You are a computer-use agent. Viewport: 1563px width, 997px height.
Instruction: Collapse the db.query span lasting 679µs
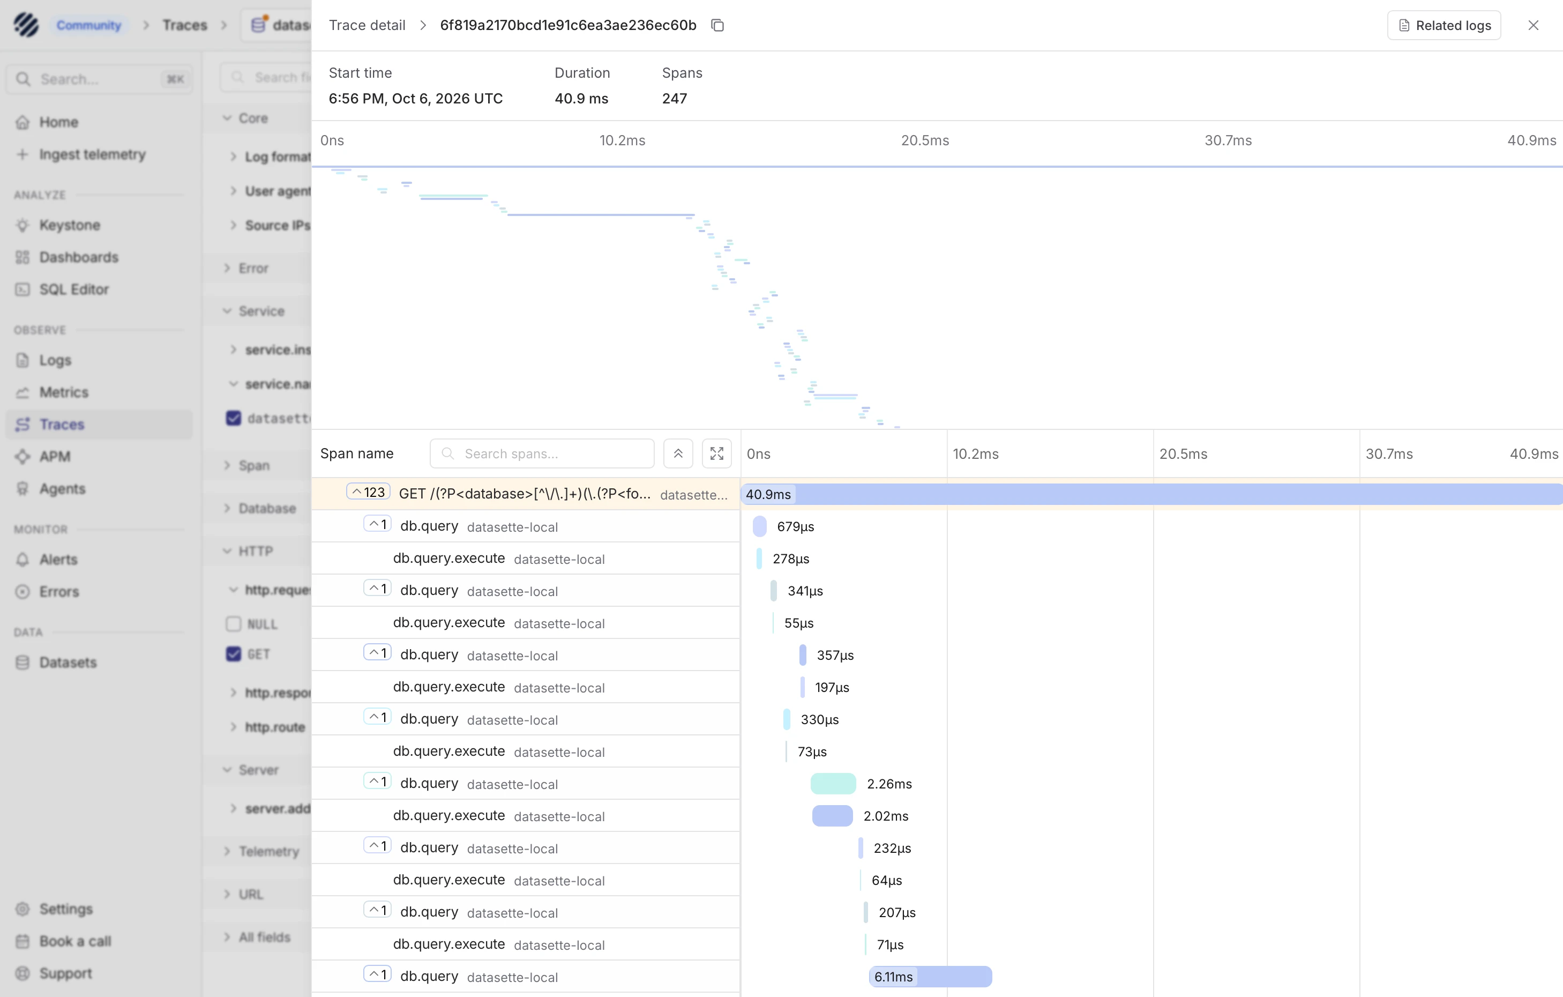pos(377,524)
